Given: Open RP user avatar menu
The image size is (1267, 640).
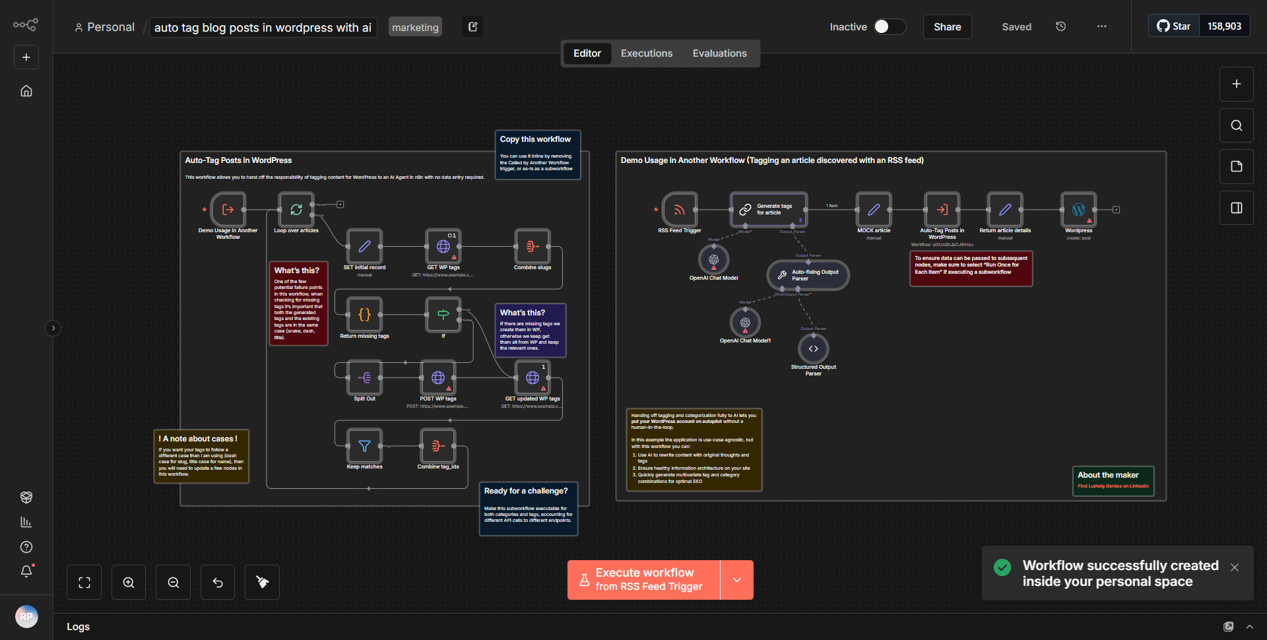Looking at the screenshot, I should tap(26, 617).
